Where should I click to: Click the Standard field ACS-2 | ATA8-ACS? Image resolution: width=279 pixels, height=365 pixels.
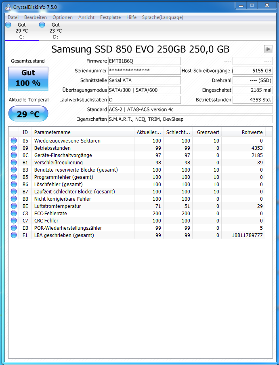pos(190,109)
